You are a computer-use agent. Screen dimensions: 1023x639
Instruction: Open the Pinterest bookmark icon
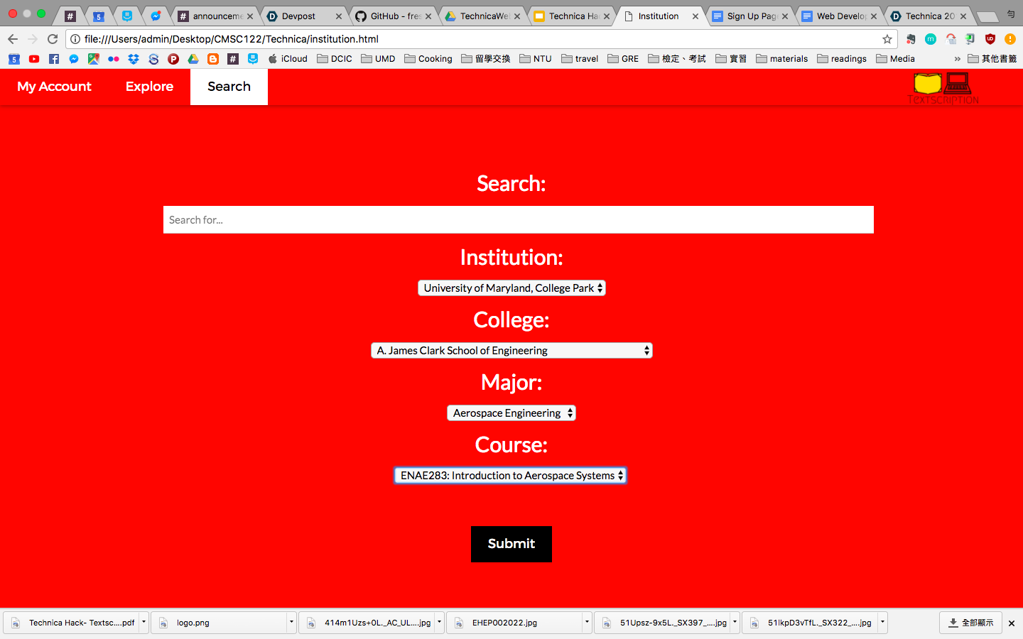click(173, 59)
